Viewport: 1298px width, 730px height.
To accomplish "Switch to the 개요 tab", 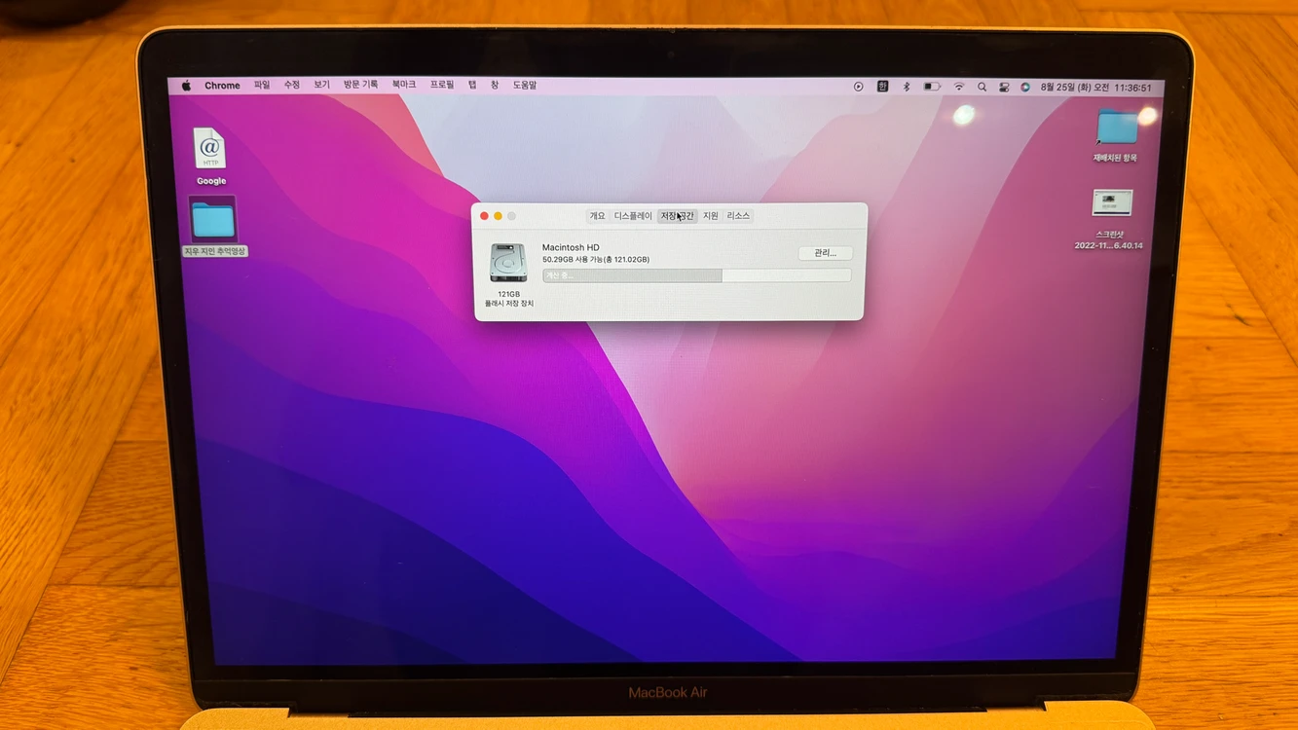I will click(x=597, y=216).
